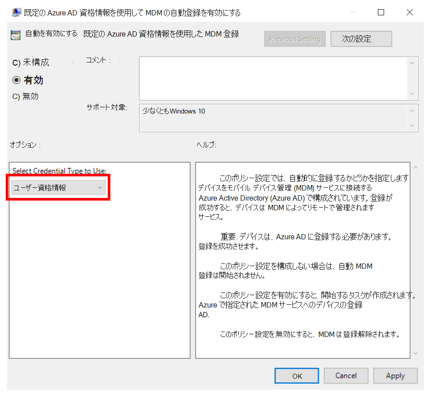The height and width of the screenshot is (395, 430).
Task: Click the window title bar app icon
Action: pos(16,12)
